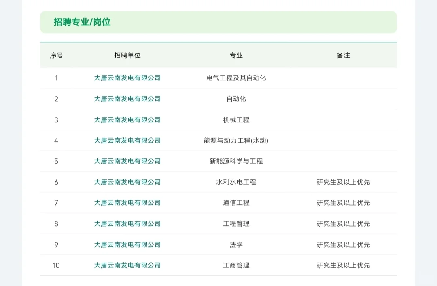The height and width of the screenshot is (286, 437).
Task: Click the 备注 column header
Action: click(x=343, y=55)
